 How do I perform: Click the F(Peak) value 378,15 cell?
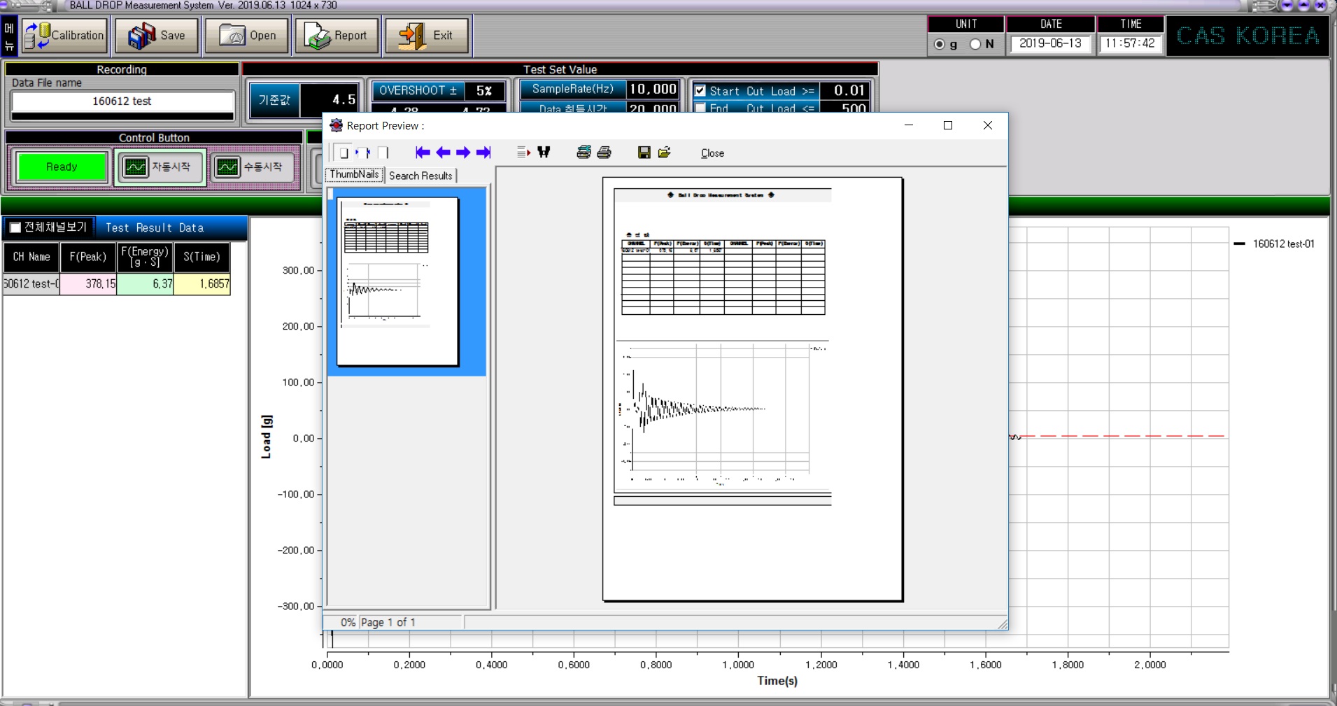(89, 283)
